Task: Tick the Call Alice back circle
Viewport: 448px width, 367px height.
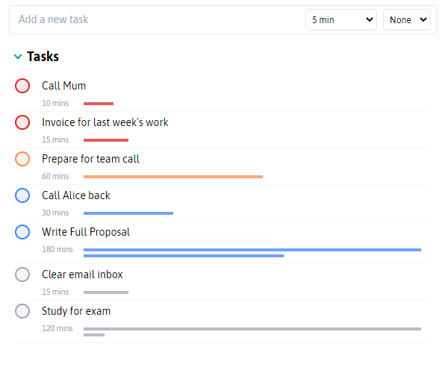Action: pos(22,195)
